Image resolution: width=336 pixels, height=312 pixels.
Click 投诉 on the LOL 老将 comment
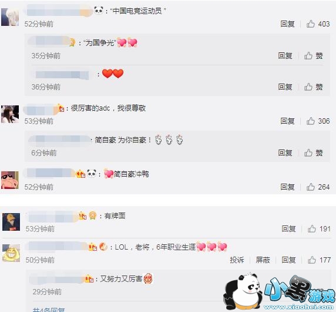[x=237, y=260]
